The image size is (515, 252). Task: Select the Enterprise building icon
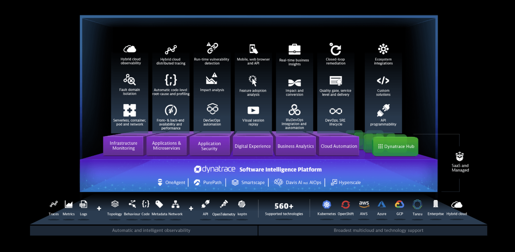coord(436,204)
